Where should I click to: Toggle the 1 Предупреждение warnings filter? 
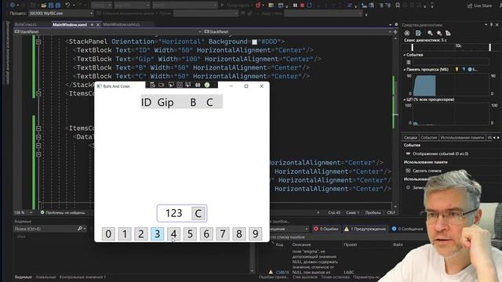coord(365,229)
